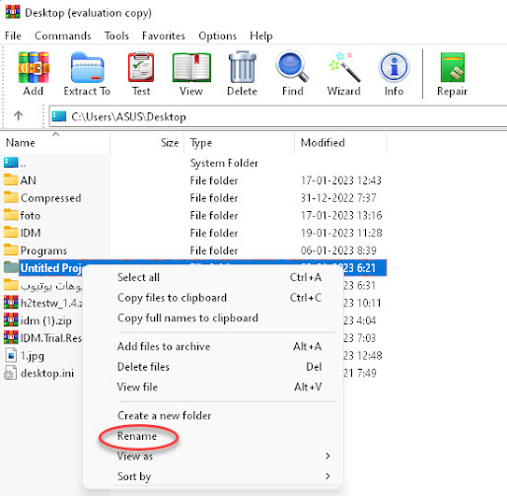Open the Tools menu

116,35
